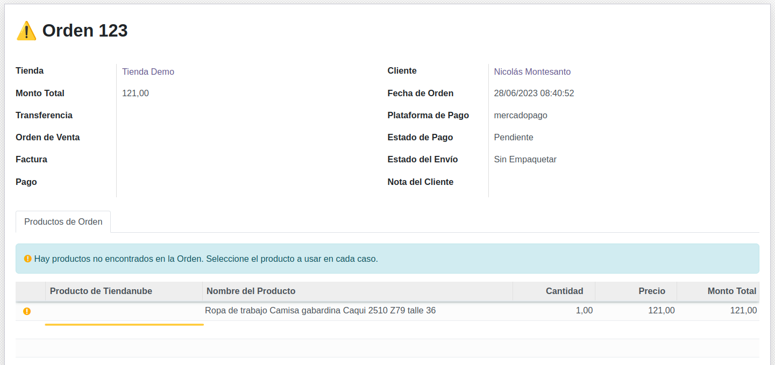Screen dimensions: 775x365
Task: Click the order date 28/06/2023 08:40:52
Action: [534, 93]
